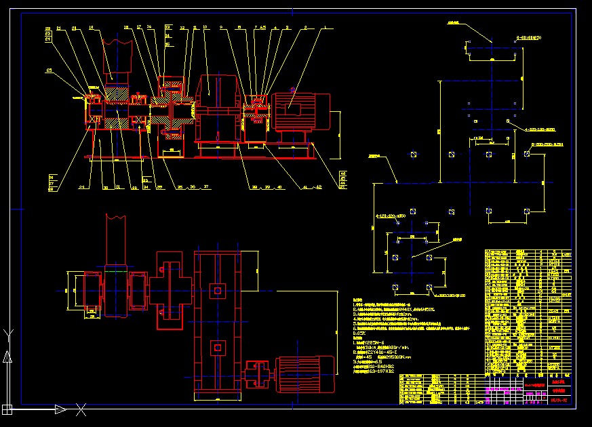592x427 pixels.
Task: Click the magenta revision grid in the title block
Action: (x=502, y=393)
